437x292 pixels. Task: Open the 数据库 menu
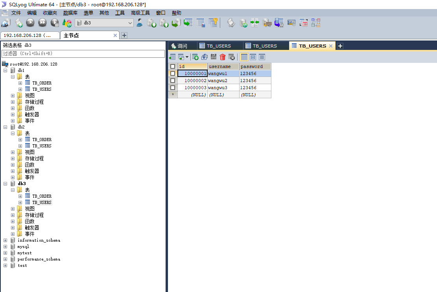tap(70, 13)
